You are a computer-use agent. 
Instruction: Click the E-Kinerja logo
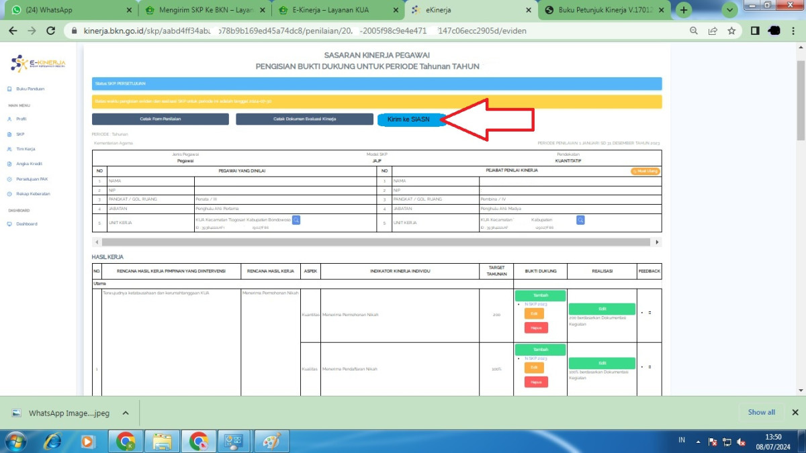click(38, 62)
